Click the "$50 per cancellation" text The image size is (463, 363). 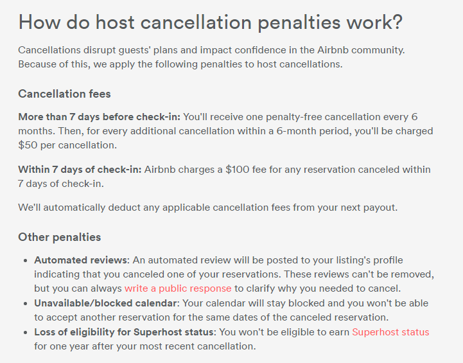(x=67, y=145)
